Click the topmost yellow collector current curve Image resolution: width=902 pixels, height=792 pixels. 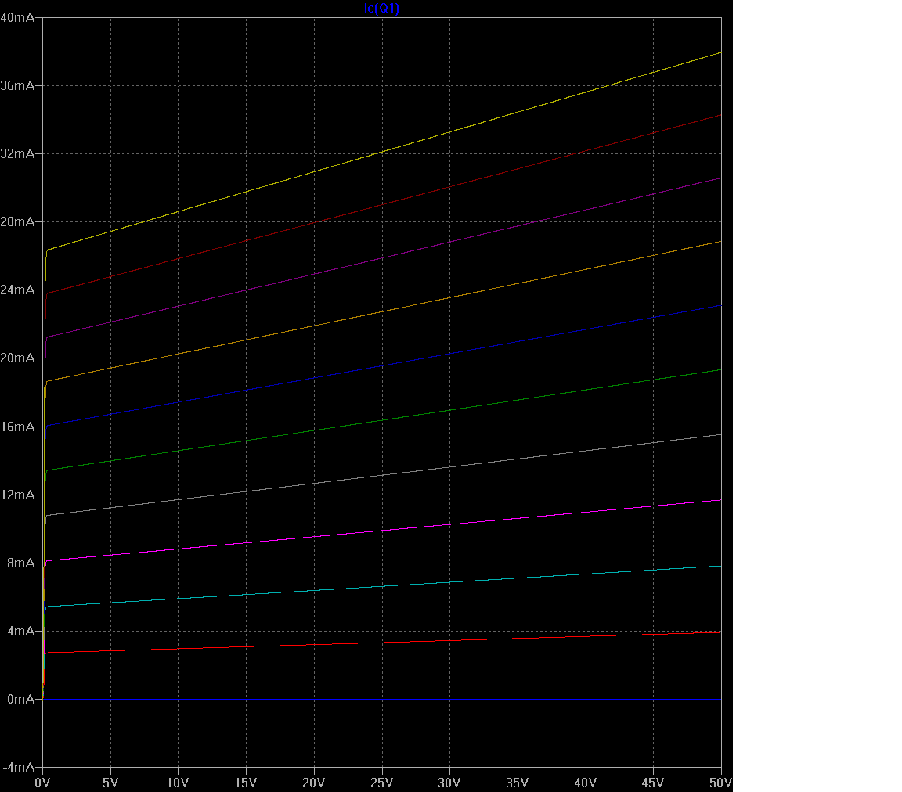[382, 153]
